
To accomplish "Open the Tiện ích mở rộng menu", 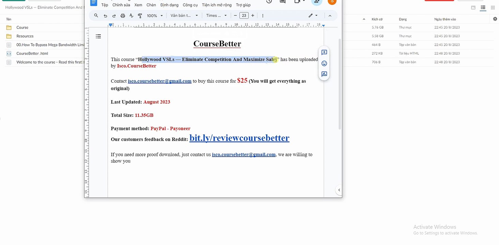I will pyautogui.click(x=217, y=5).
